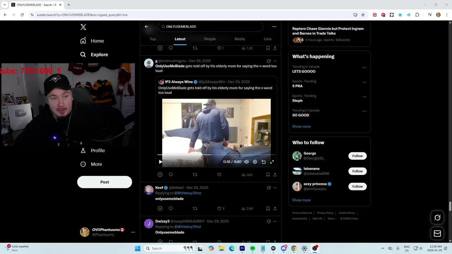Viewport: 452px width, 254px height.
Task: Click Grok icon on Dwizzy3 reply
Action: (269, 222)
